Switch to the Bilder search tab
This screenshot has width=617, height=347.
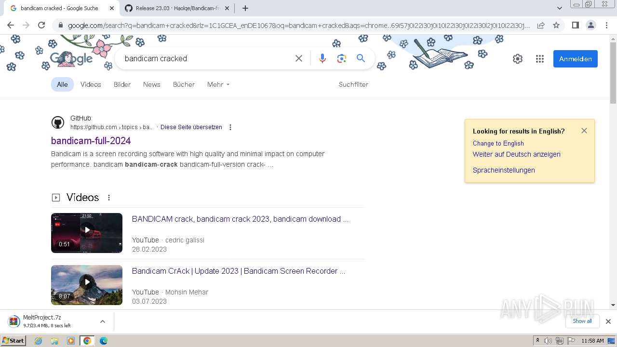click(x=122, y=84)
